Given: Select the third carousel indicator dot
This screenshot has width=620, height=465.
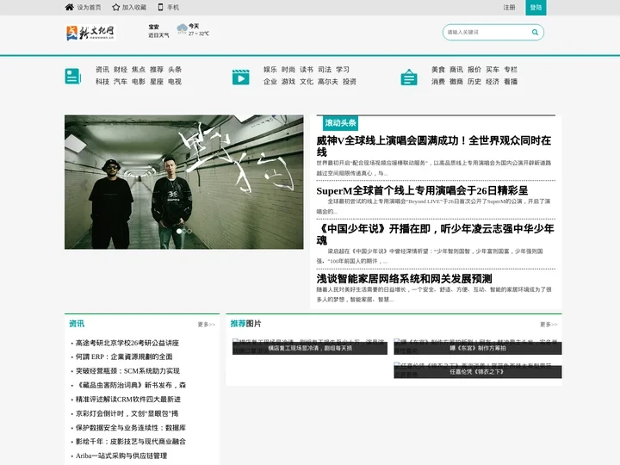Looking at the screenshot, I should point(189,232).
